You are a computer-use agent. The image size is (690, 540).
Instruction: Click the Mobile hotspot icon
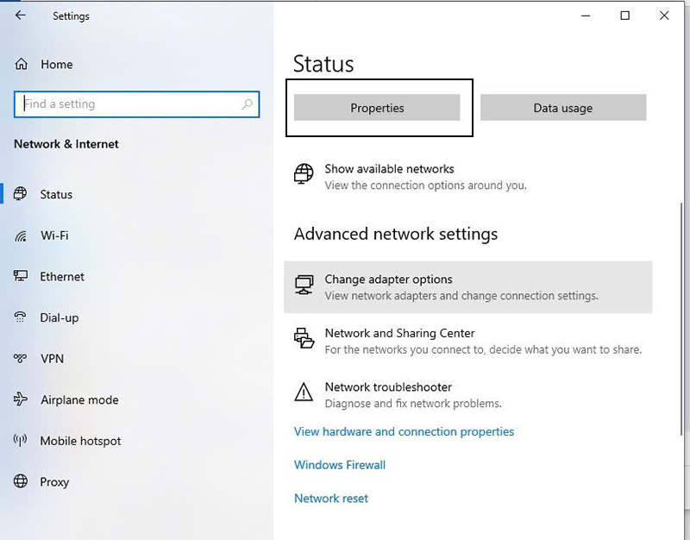coord(22,441)
